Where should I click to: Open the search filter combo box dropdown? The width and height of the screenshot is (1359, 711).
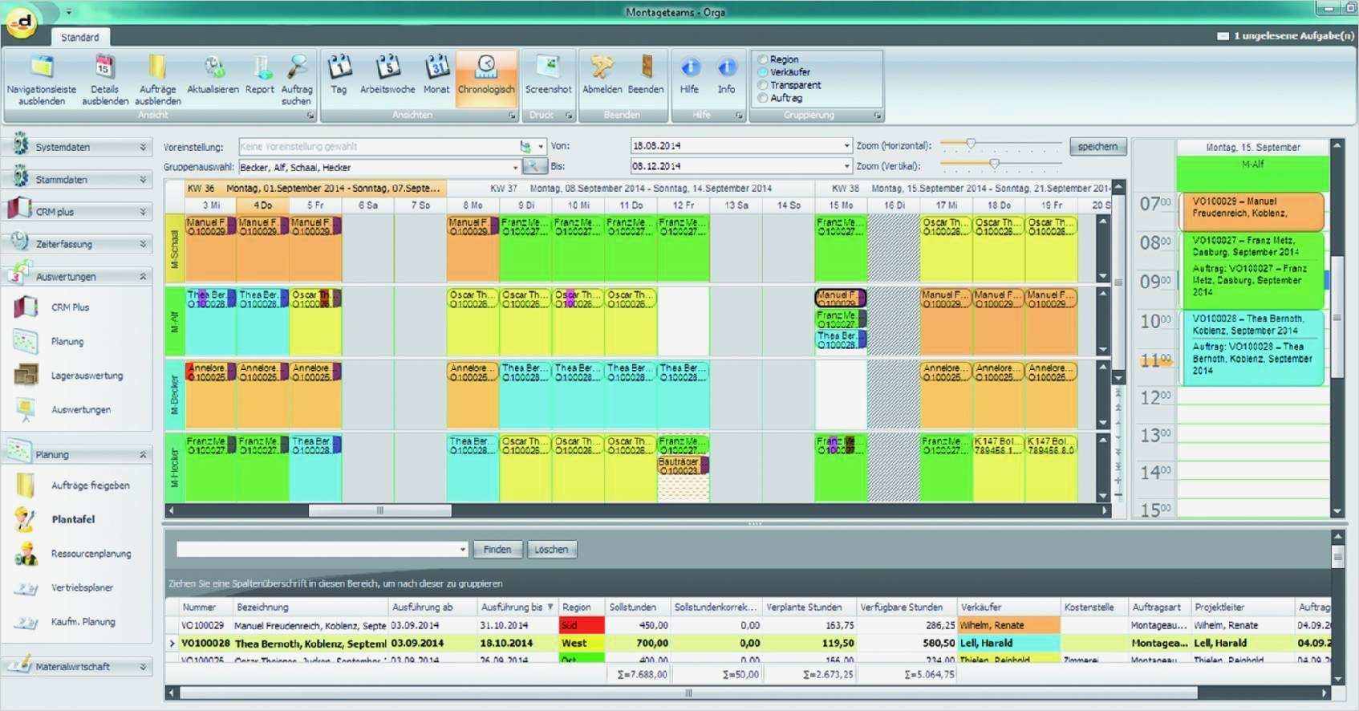(x=463, y=550)
